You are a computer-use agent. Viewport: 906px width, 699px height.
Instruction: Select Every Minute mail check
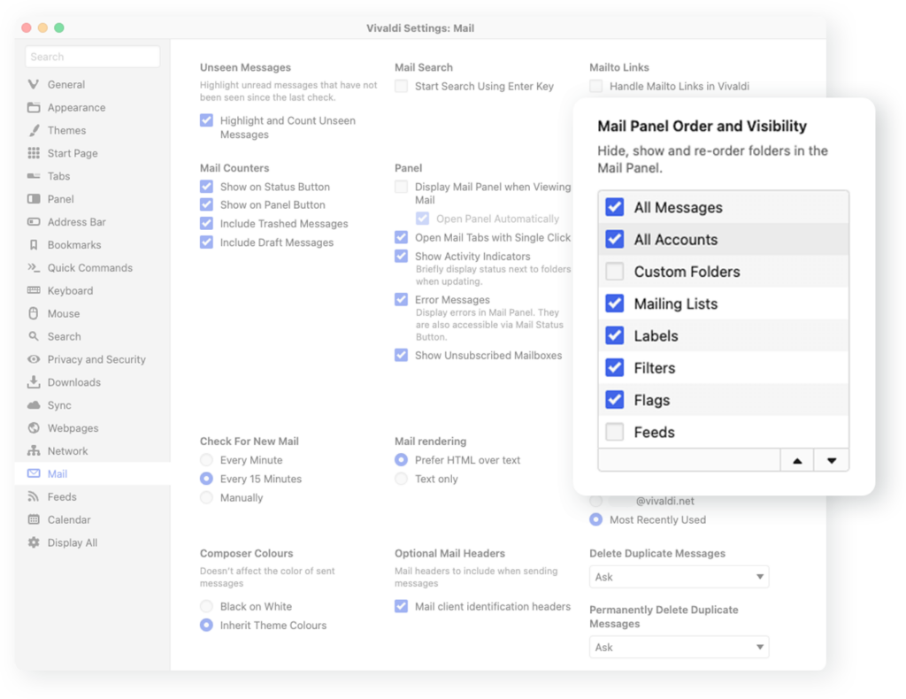point(206,460)
